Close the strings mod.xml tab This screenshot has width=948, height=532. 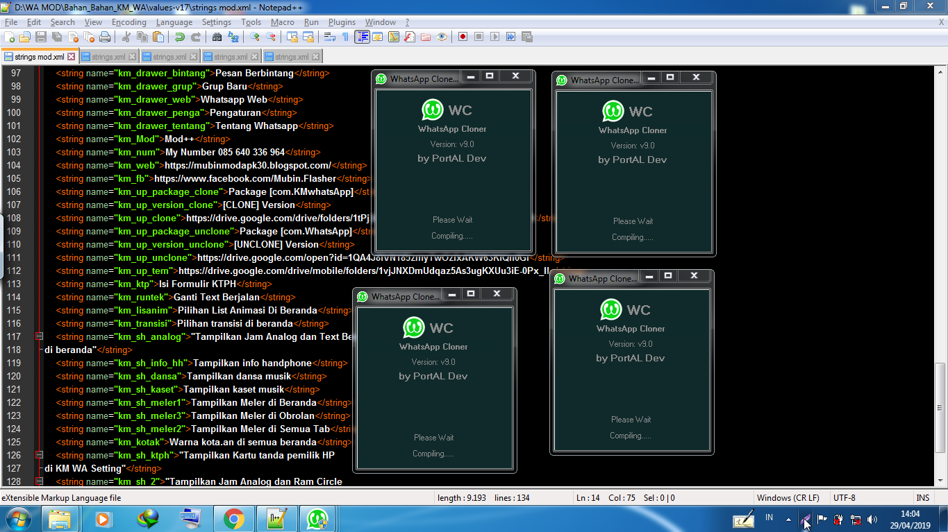[71, 57]
